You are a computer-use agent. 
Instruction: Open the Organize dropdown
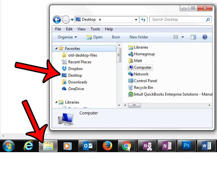tap(67, 37)
